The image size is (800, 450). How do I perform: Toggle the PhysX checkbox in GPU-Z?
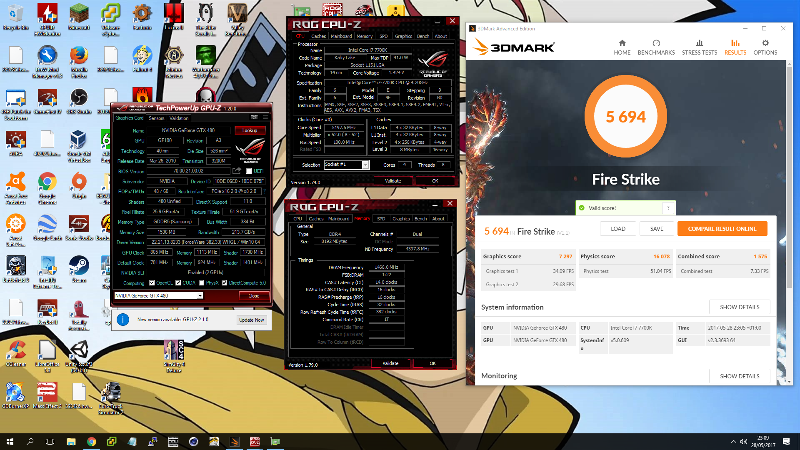202,283
